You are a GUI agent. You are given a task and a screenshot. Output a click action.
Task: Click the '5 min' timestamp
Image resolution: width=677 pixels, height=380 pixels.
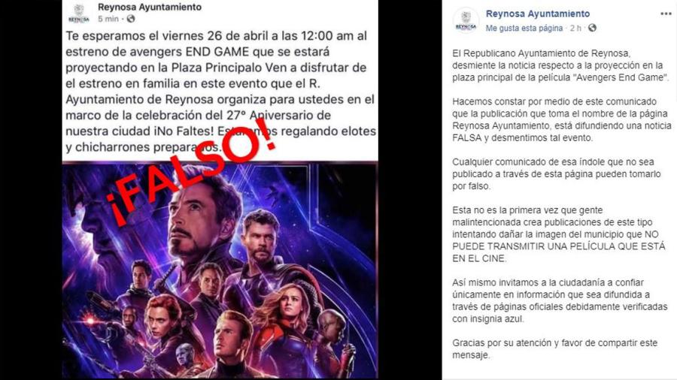point(108,19)
